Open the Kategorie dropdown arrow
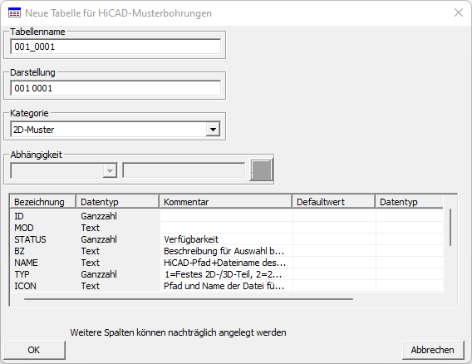The height and width of the screenshot is (364, 472). (x=213, y=130)
